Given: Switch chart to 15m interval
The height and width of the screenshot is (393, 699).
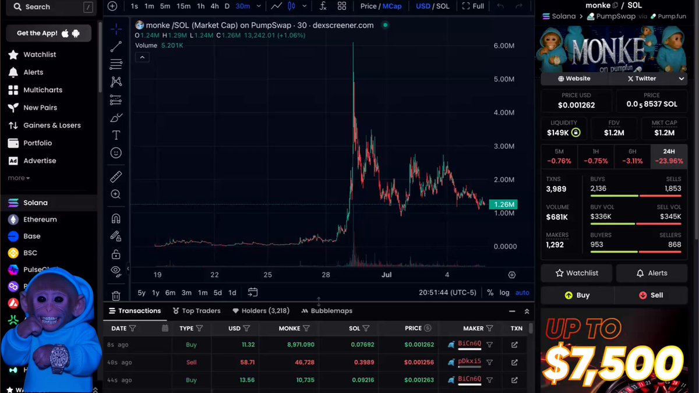Looking at the screenshot, I should (183, 6).
